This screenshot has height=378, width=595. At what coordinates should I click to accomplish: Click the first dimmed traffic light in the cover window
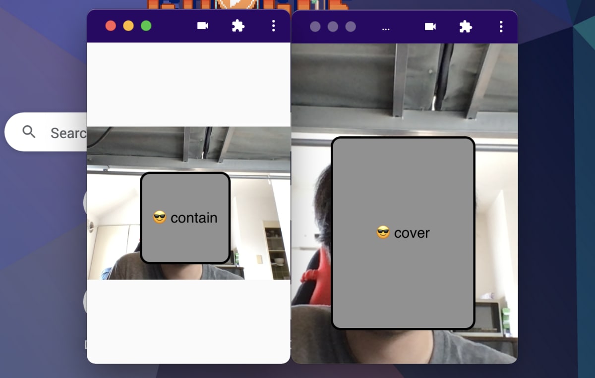pyautogui.click(x=315, y=27)
